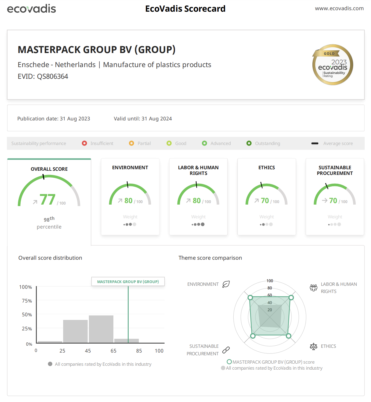Image resolution: width=371 pixels, height=402 pixels.
Task: Click the Ethics scales icon
Action: pos(313,347)
